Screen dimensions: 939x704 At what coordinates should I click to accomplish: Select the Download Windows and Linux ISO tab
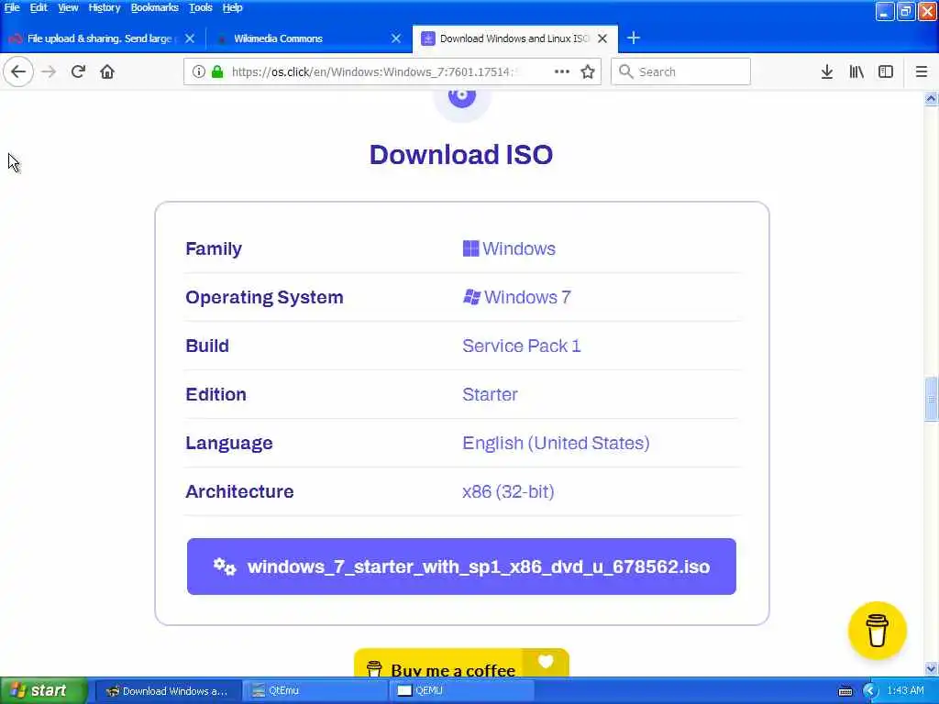coord(514,38)
